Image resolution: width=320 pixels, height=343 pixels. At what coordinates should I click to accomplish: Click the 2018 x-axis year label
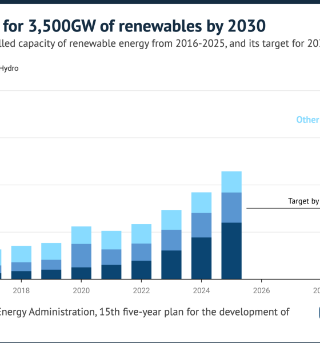pos(21,290)
